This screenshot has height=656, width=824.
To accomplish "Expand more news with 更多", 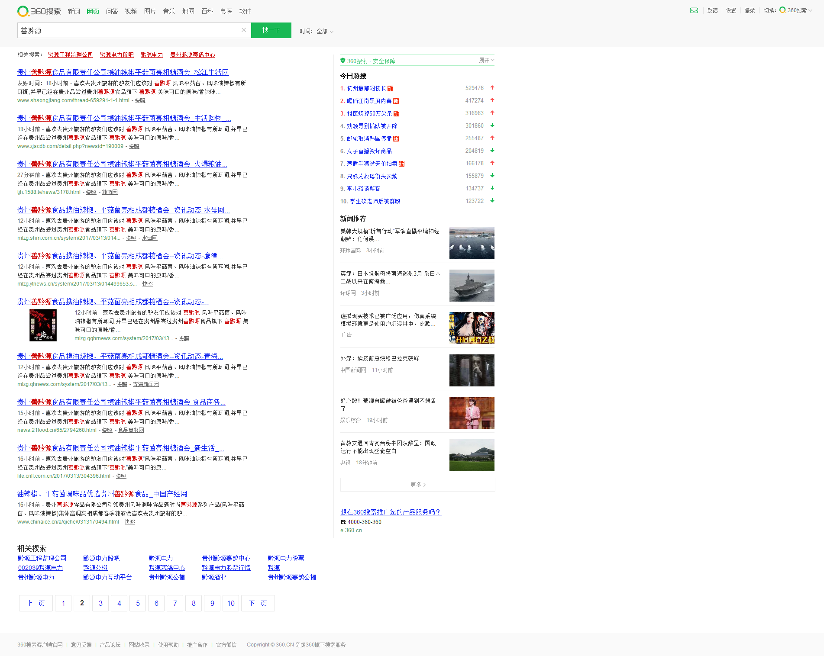I will (x=417, y=485).
